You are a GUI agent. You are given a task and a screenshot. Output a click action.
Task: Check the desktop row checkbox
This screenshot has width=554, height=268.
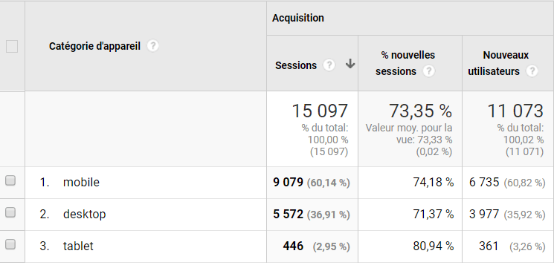10,212
